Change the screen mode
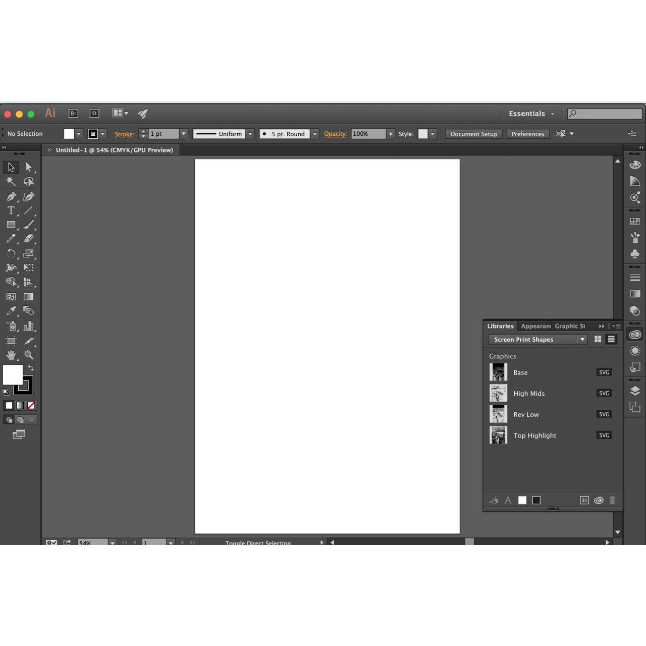 click(x=19, y=434)
